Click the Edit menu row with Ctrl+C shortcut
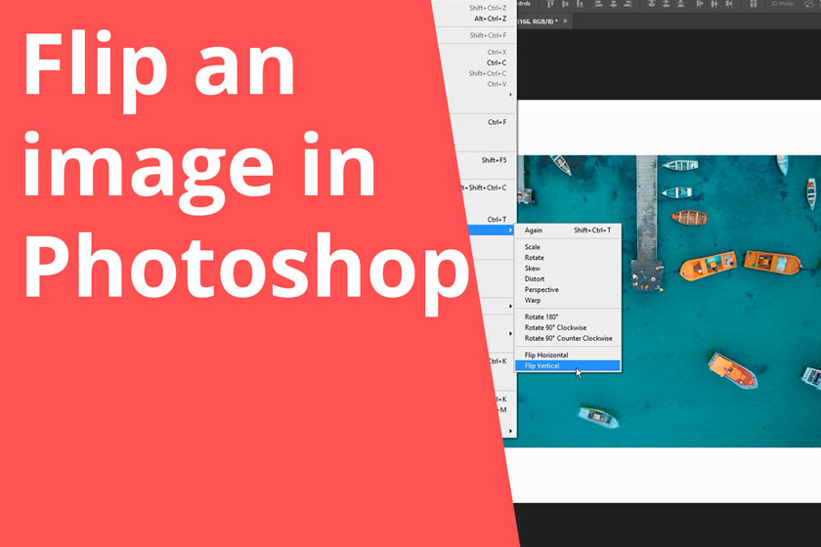Viewport: 821px width, 547px height. (x=479, y=63)
